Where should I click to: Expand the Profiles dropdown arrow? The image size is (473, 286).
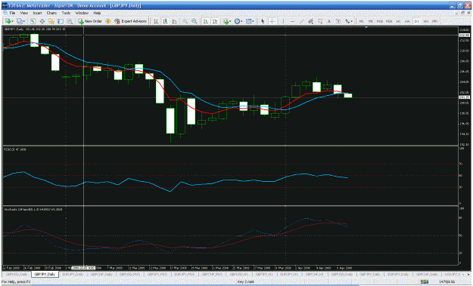pyautogui.click(x=24, y=21)
